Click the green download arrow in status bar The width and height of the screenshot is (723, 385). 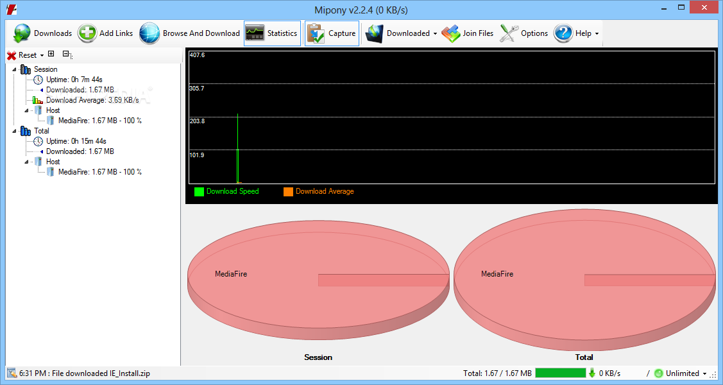pyautogui.click(x=592, y=373)
